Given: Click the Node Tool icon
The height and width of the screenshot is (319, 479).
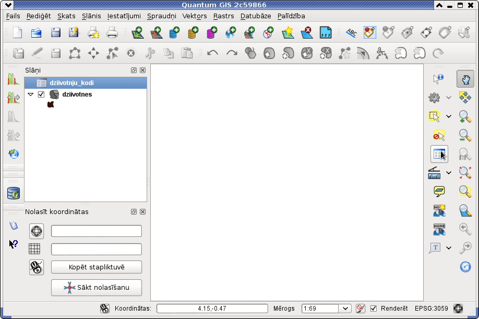Looking at the screenshot, I should click(112, 53).
